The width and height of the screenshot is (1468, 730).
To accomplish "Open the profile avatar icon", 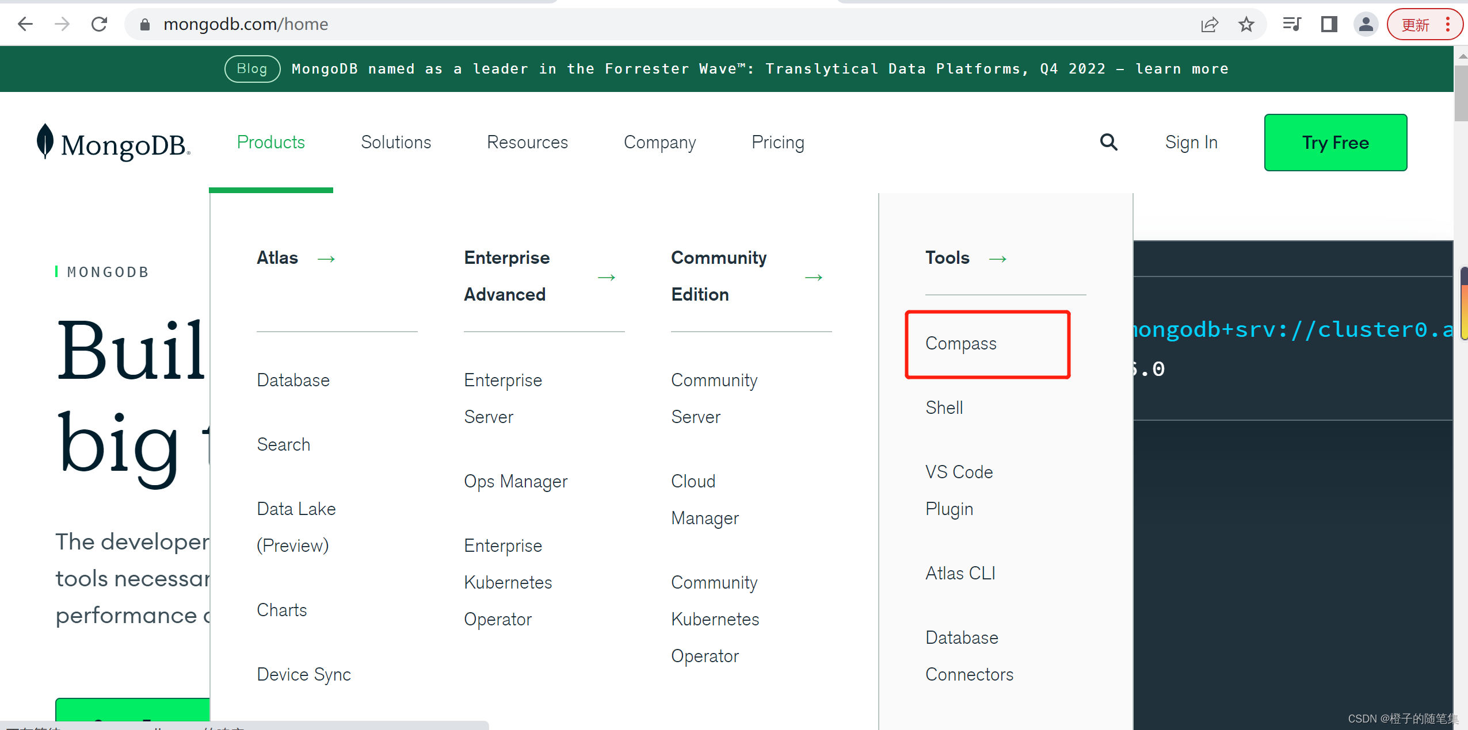I will [1366, 24].
